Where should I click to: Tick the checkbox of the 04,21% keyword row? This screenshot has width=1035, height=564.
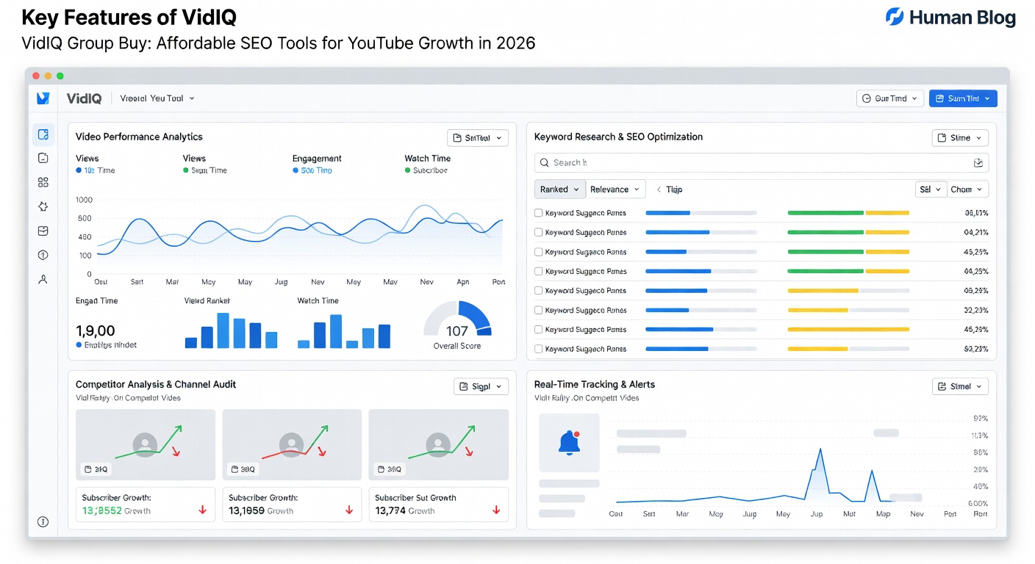(539, 232)
